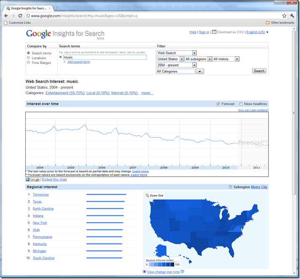Click the Texas state on the map
Viewport: 300px width, 279px height.
click(x=198, y=243)
